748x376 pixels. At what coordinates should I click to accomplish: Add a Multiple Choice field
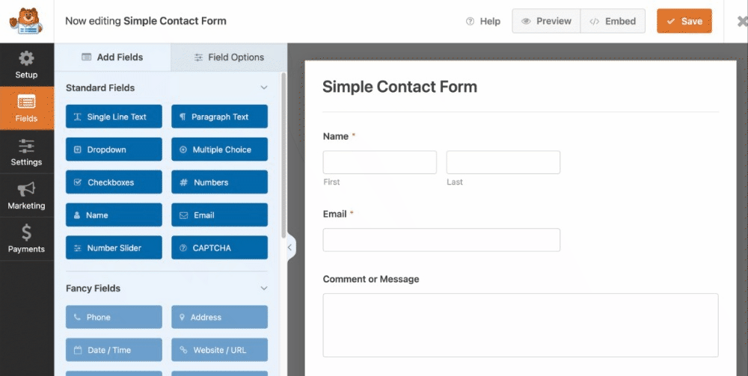tap(219, 150)
